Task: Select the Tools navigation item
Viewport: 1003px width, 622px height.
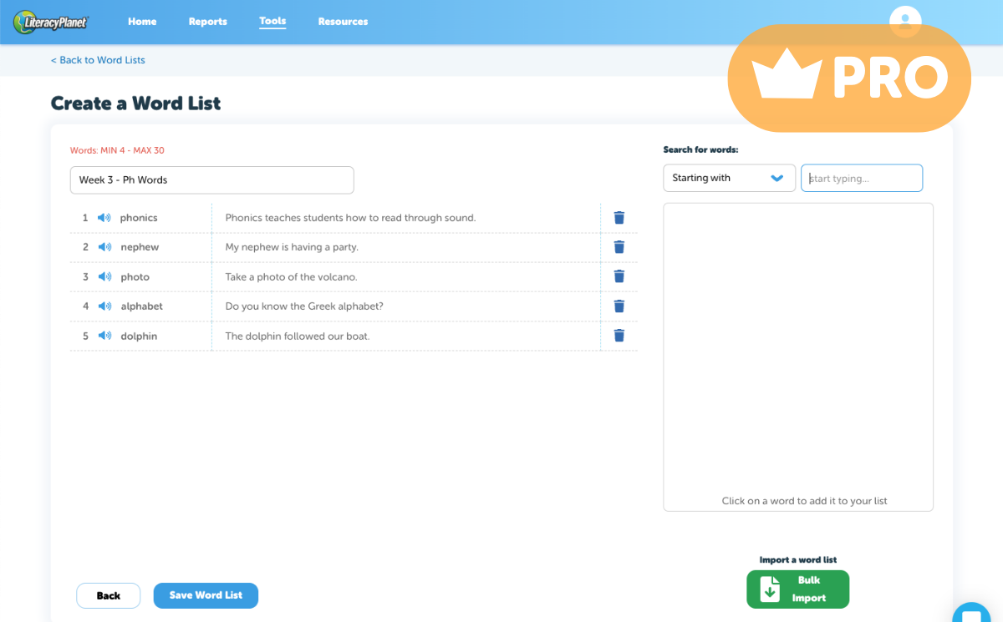Action: [x=272, y=22]
